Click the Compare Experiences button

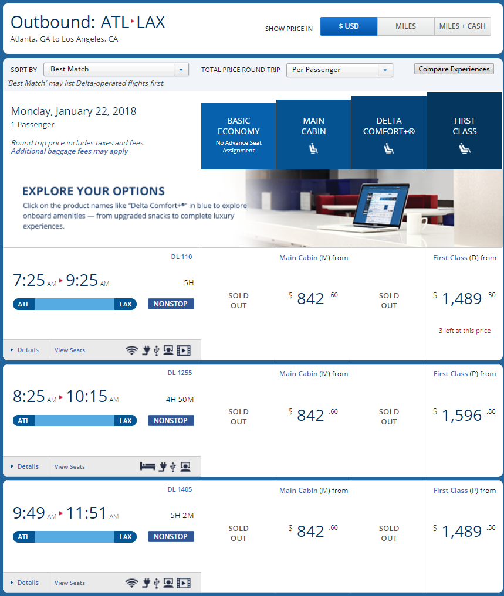(454, 69)
